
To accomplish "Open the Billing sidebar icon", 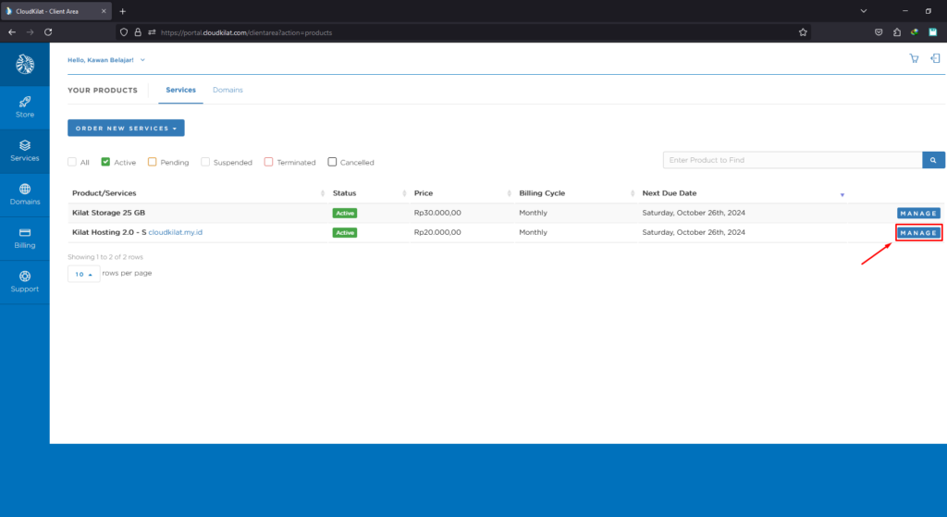I will (24, 238).
